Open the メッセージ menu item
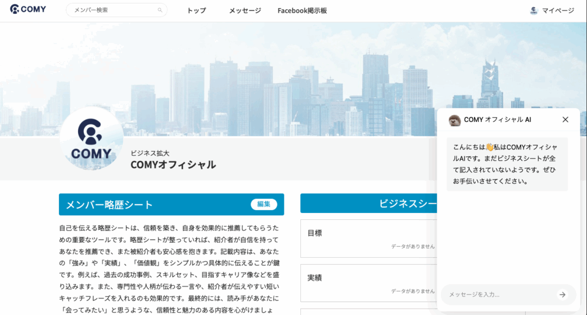Image resolution: width=587 pixels, height=315 pixels. 245,10
